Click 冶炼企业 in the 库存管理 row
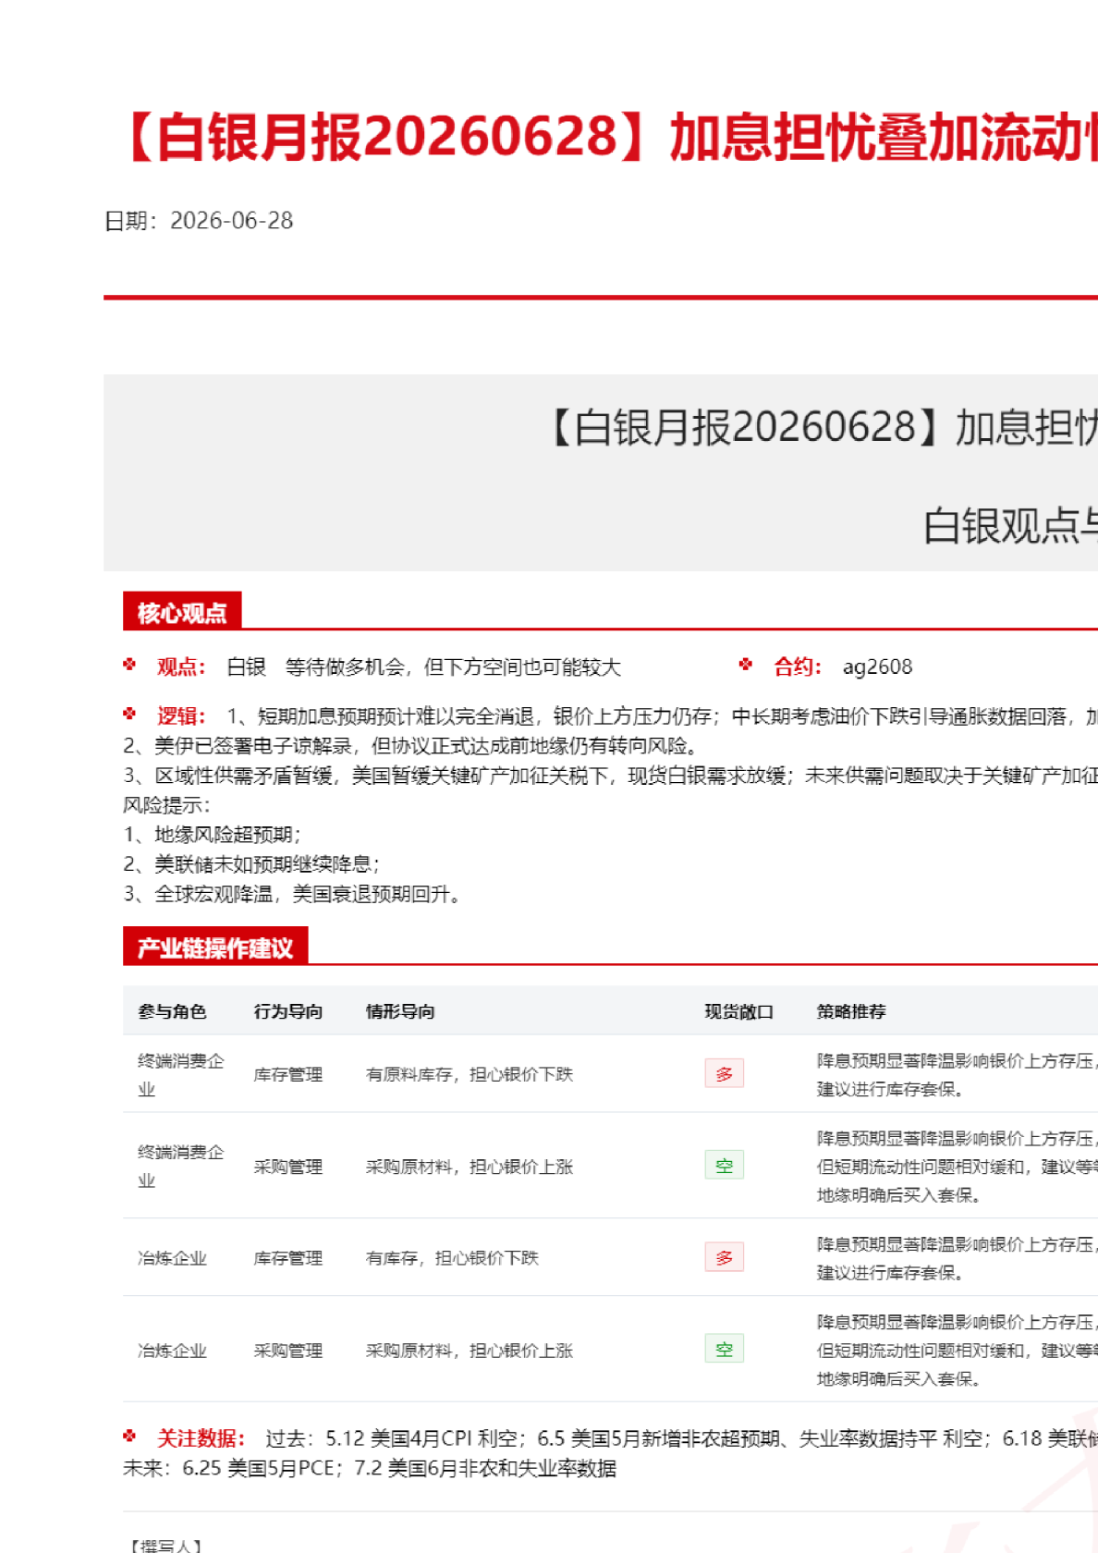This screenshot has height=1553, width=1098. point(172,1258)
